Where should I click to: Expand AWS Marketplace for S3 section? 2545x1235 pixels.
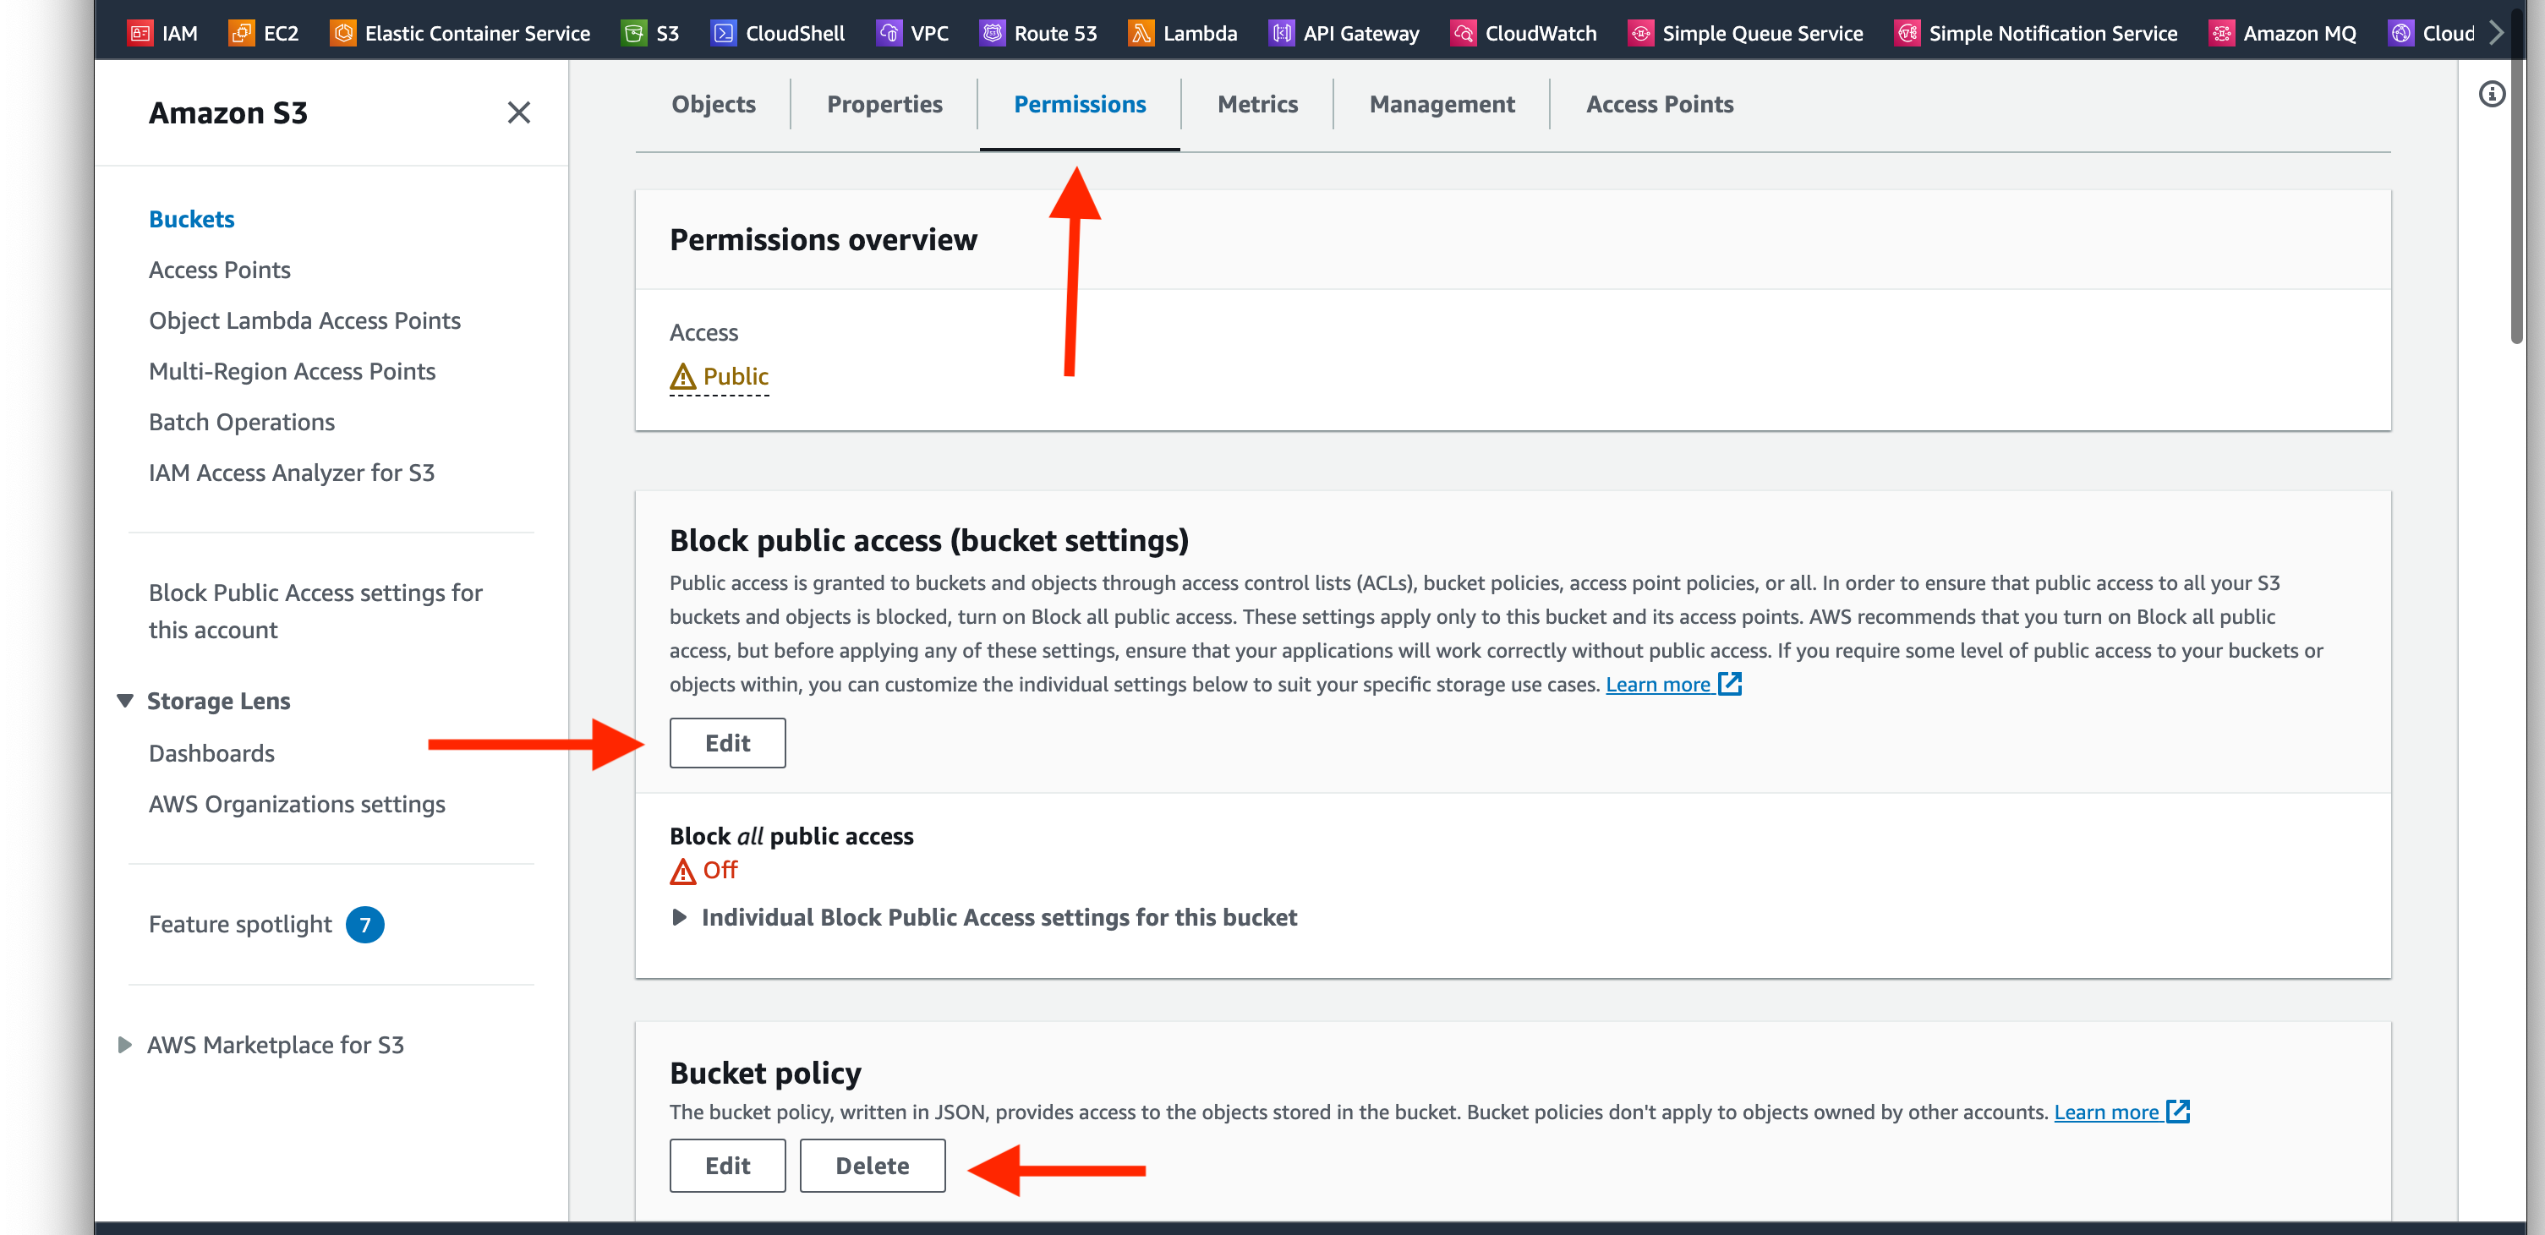pyautogui.click(x=124, y=1044)
